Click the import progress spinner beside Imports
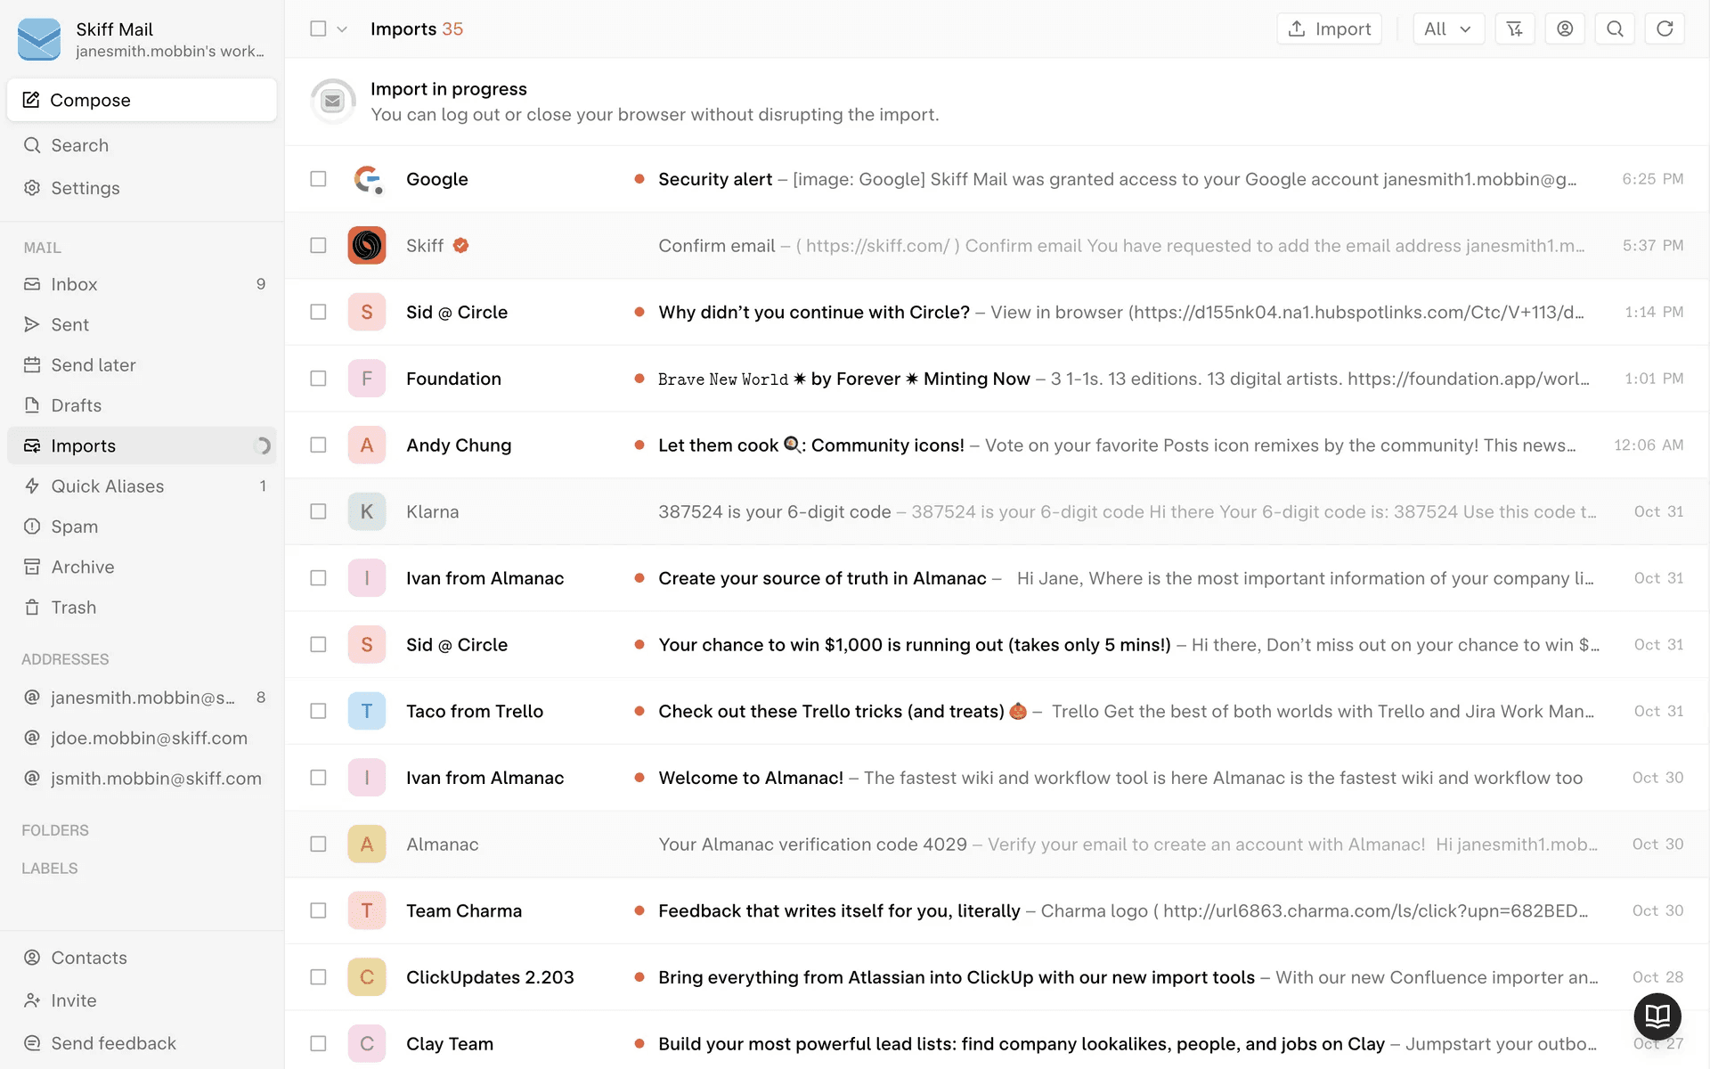1710x1069 pixels. coord(262,445)
